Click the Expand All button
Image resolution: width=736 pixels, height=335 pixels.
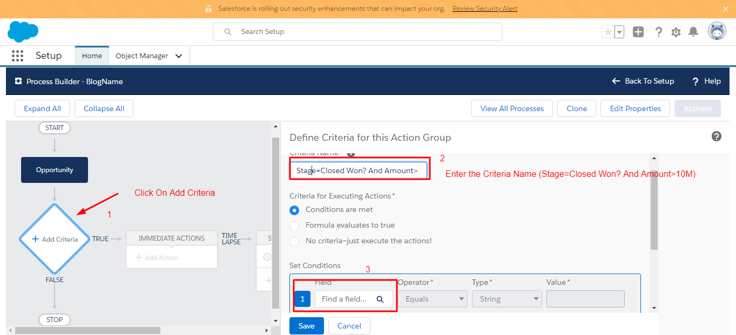point(42,108)
